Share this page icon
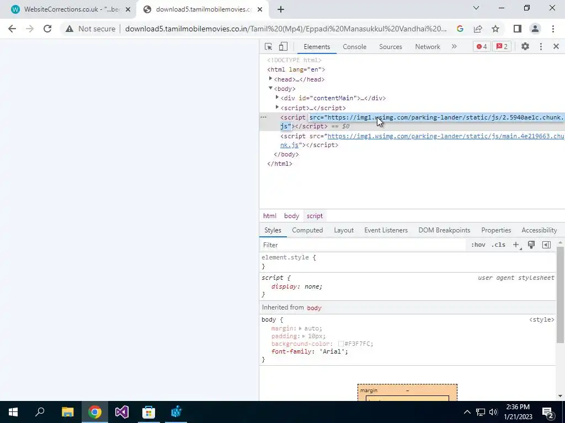565x423 pixels. (x=478, y=29)
